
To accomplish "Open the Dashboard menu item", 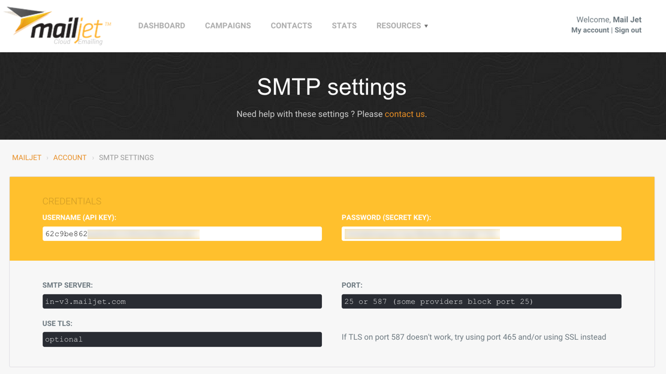I will click(161, 26).
